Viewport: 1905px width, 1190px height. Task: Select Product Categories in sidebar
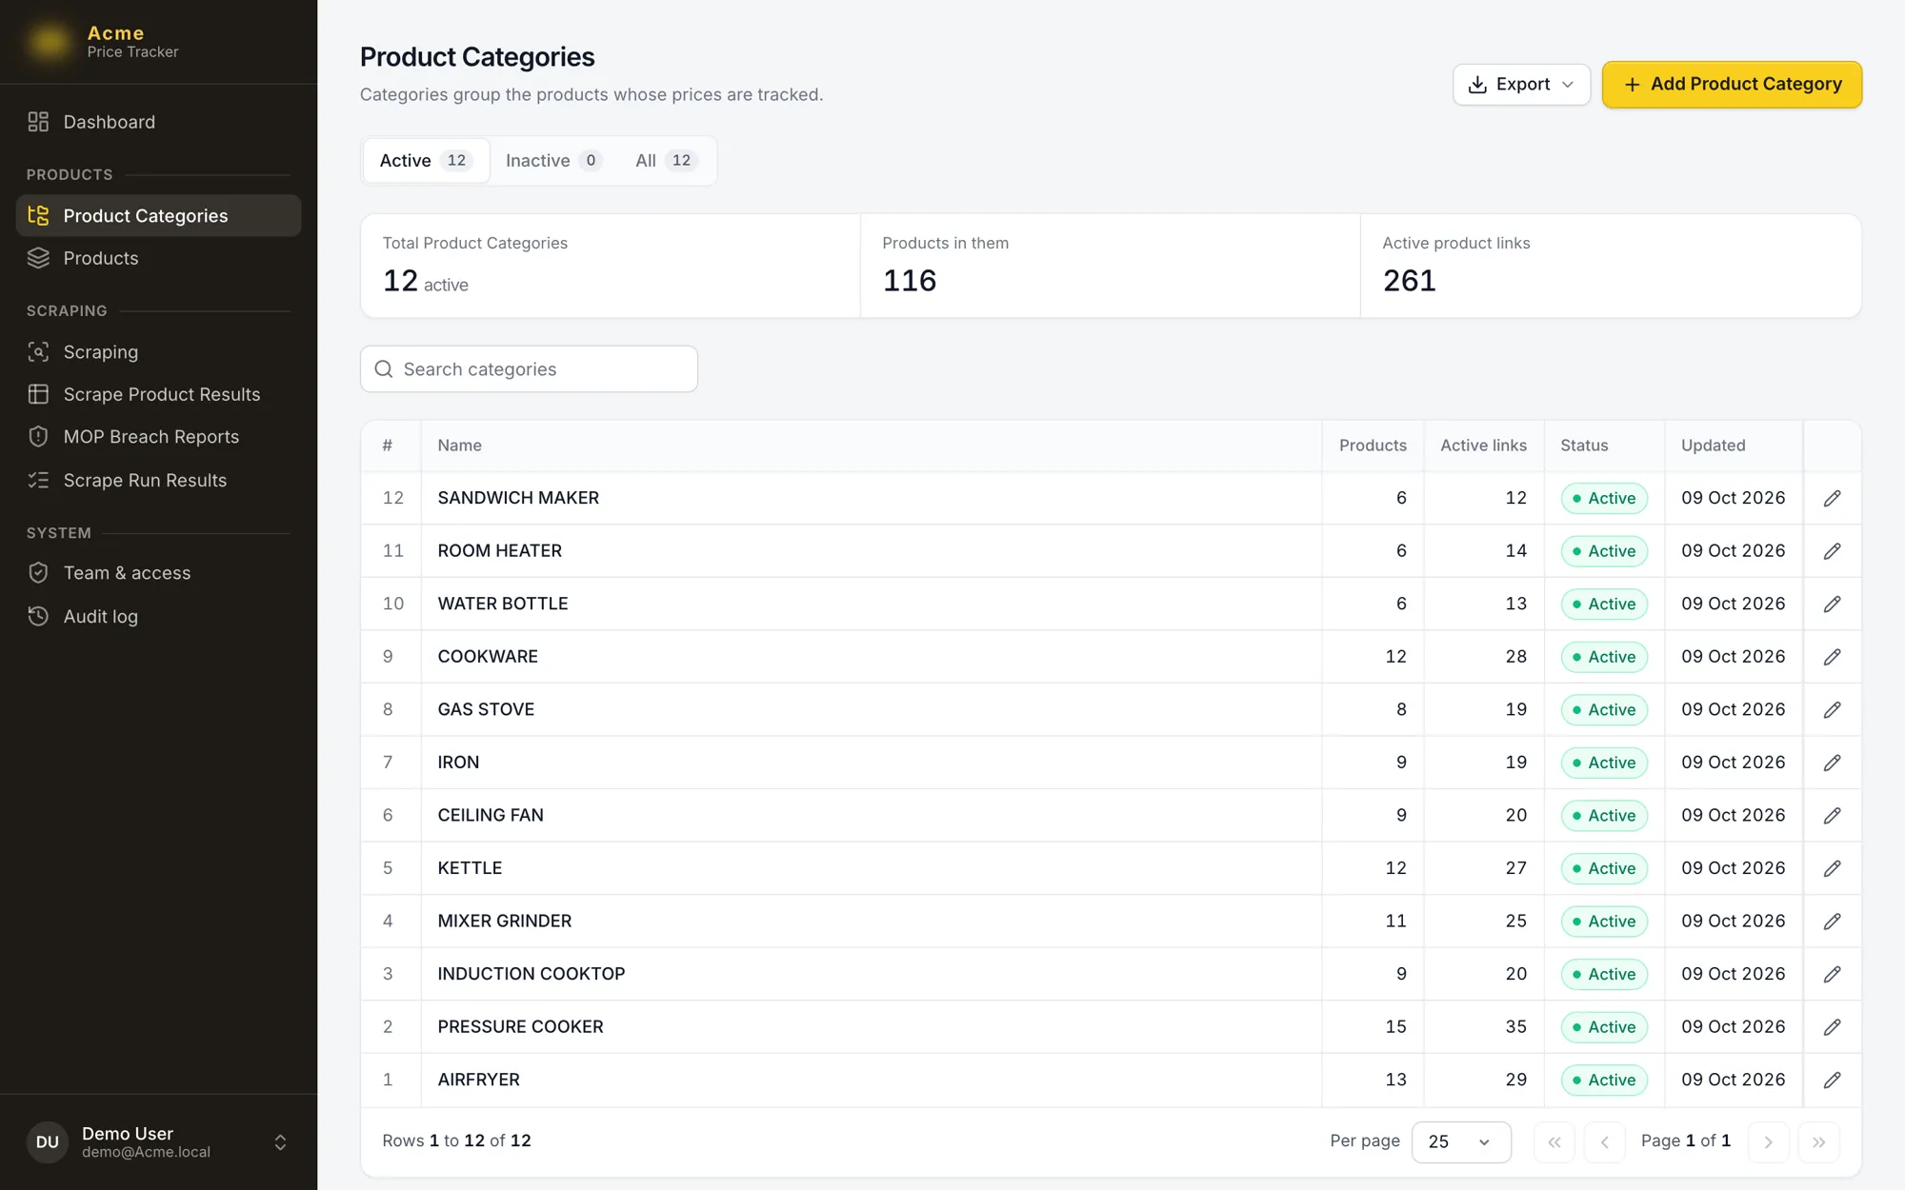(158, 216)
